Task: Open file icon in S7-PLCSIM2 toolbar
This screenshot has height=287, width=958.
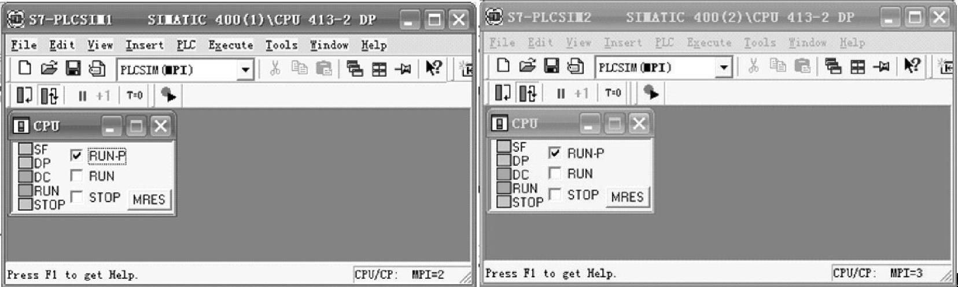Action: tap(527, 66)
